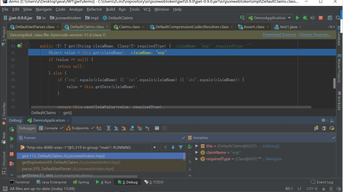This screenshot has width=343, height=192.
Task: Open Terminal tool window
Action: 19,182
